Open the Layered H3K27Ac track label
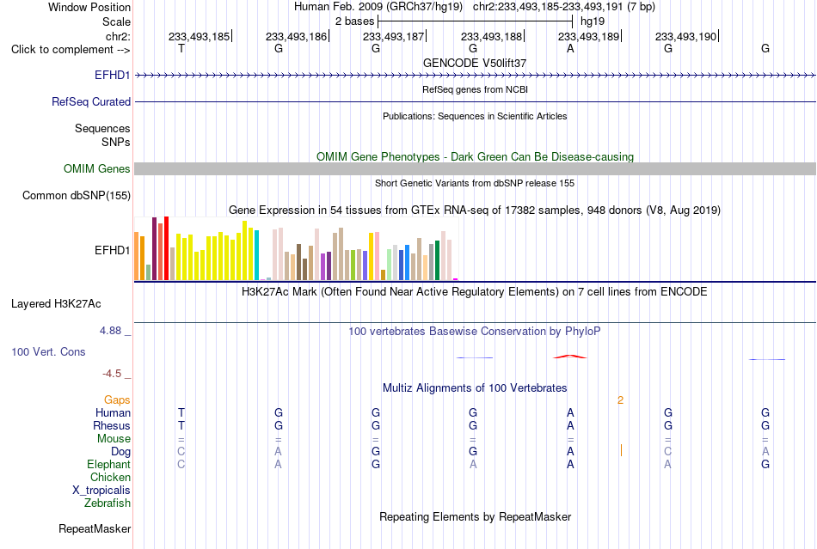This screenshot has width=817, height=549. pos(56,303)
